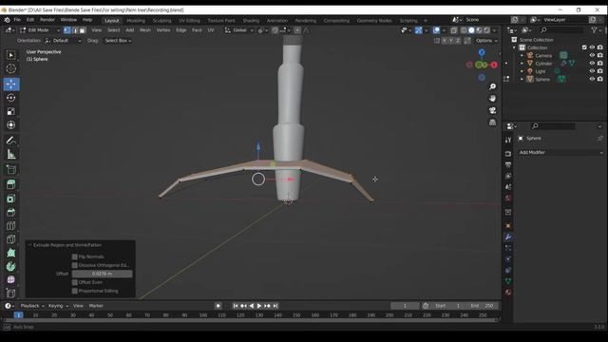Open the Render properties tab
Image resolution: width=608 pixels, height=342 pixels.
(508, 154)
